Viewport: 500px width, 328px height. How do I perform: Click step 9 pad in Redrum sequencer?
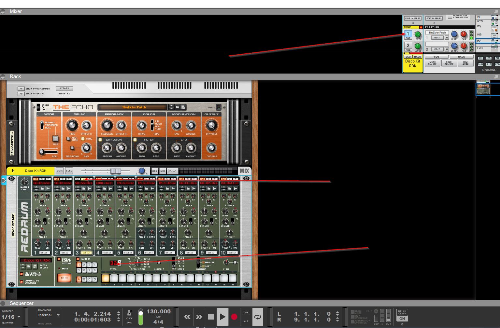(x=173, y=278)
